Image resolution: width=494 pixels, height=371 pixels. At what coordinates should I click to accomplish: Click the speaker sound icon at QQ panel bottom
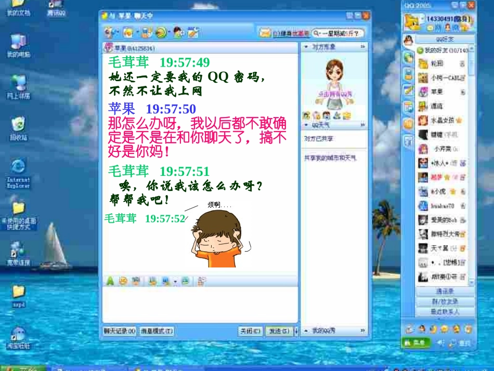tap(440, 342)
